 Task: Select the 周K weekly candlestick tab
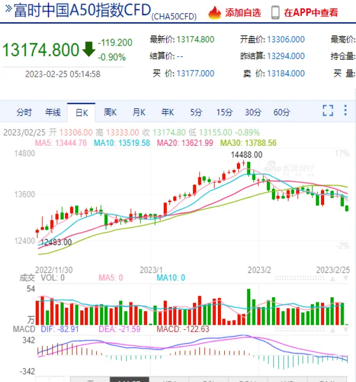[x=111, y=112]
